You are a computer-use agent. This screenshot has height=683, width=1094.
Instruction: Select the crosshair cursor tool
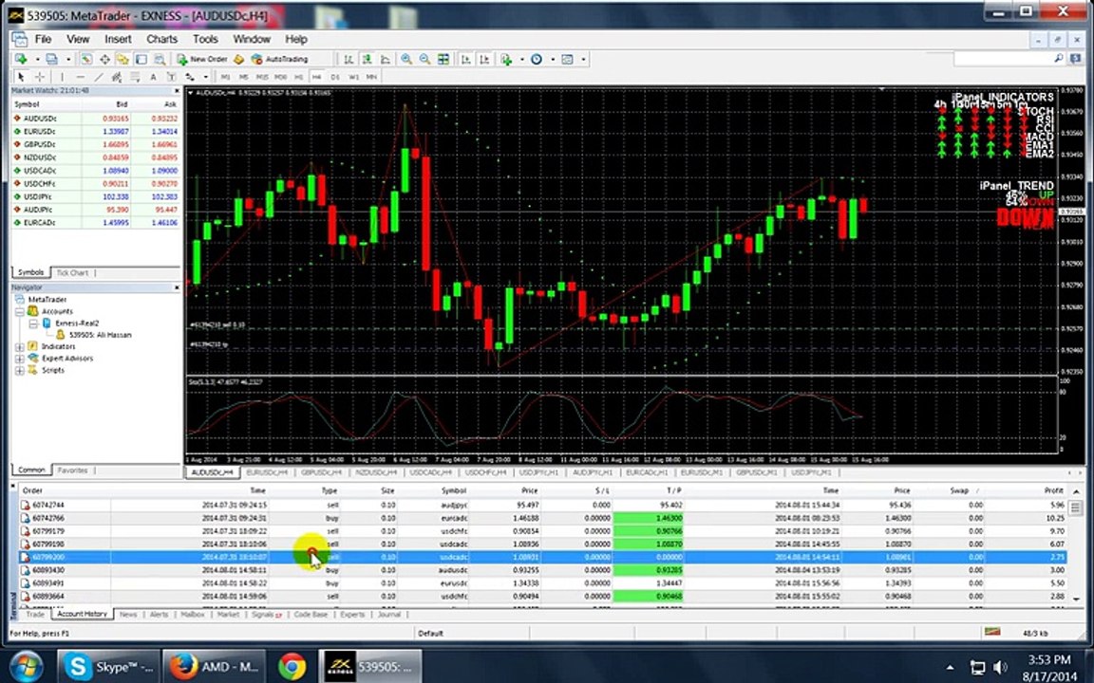[x=40, y=77]
